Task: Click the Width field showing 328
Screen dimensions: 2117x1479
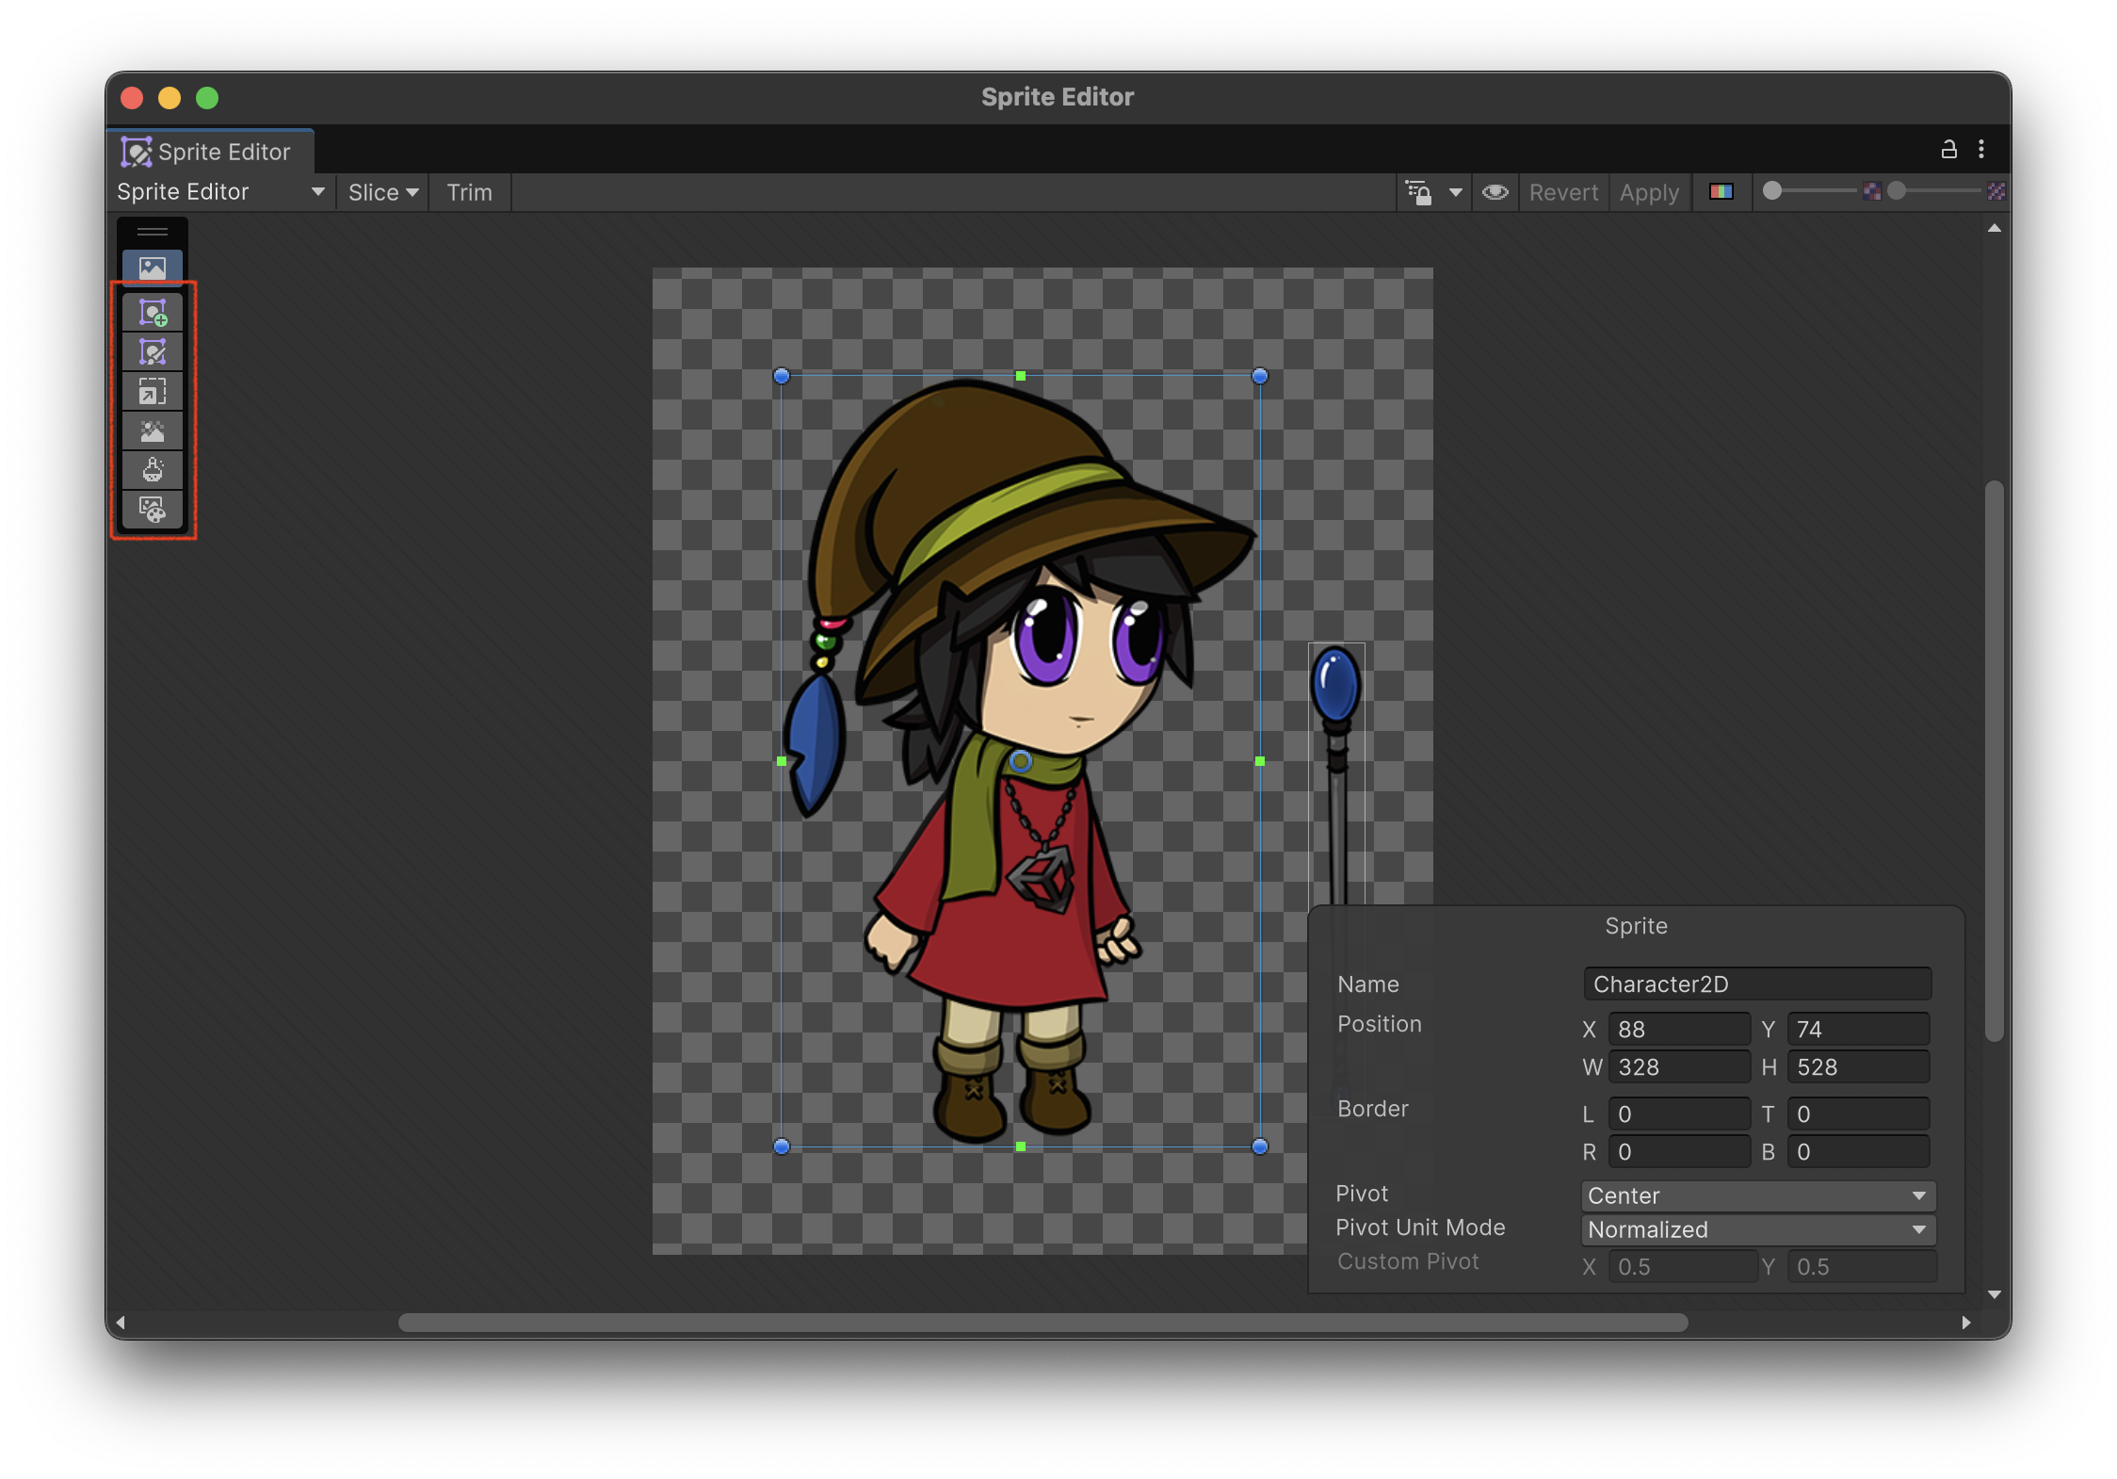Action: [1679, 1067]
